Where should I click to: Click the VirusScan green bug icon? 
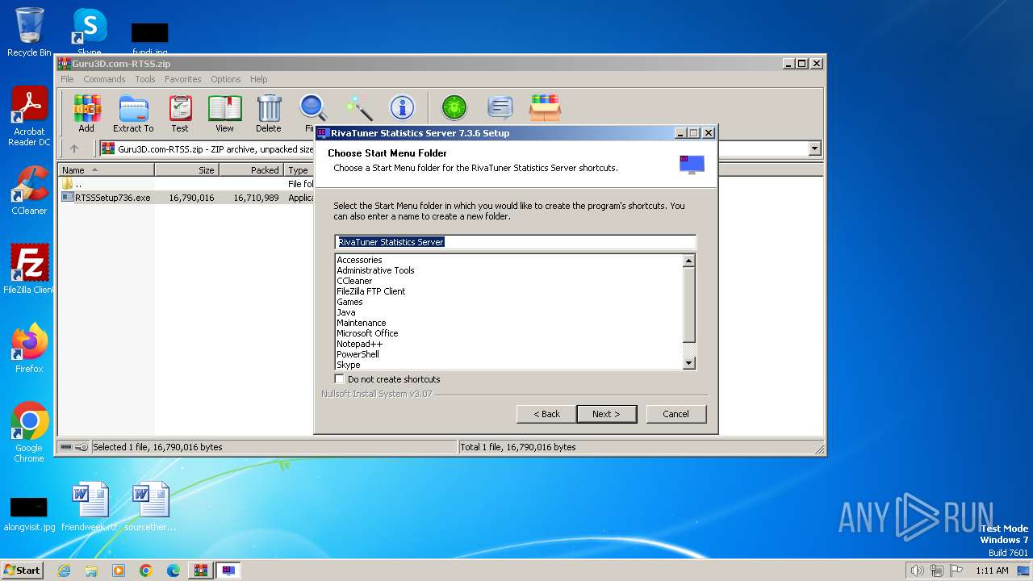(x=454, y=107)
